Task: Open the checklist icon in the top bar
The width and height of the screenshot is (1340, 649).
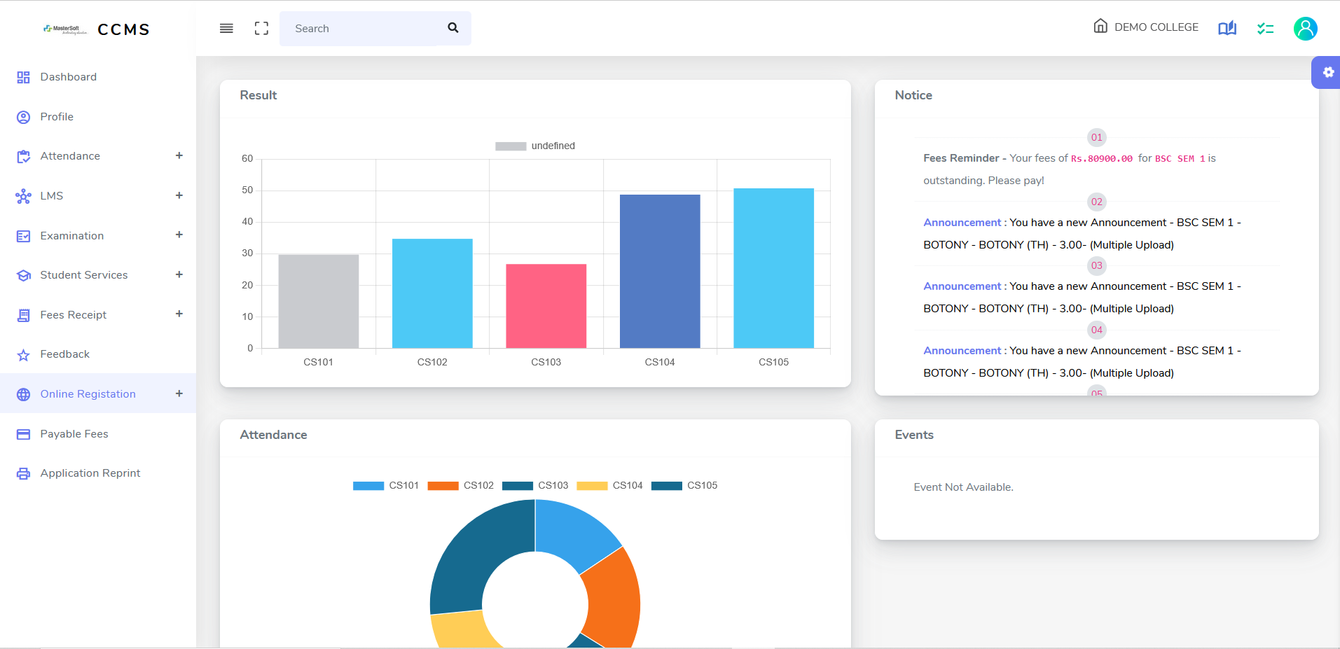Action: tap(1265, 28)
